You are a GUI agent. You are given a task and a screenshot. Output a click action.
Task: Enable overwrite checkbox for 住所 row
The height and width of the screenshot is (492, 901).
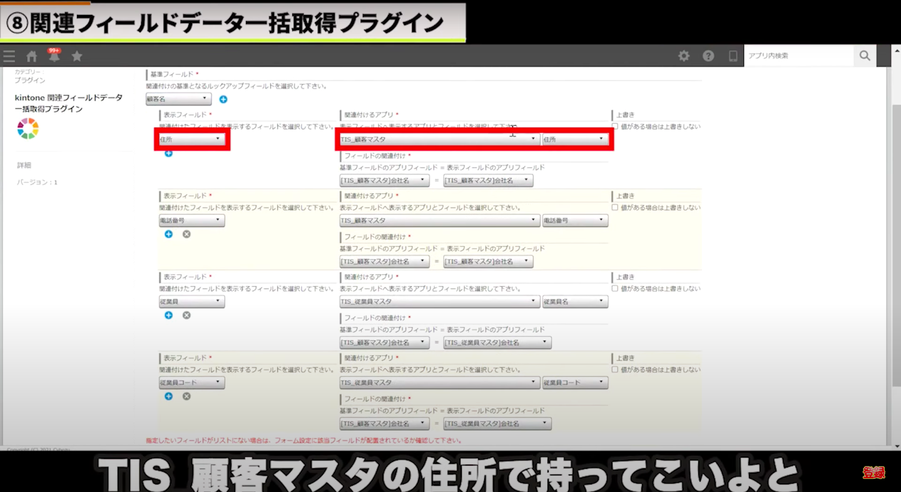[615, 126]
